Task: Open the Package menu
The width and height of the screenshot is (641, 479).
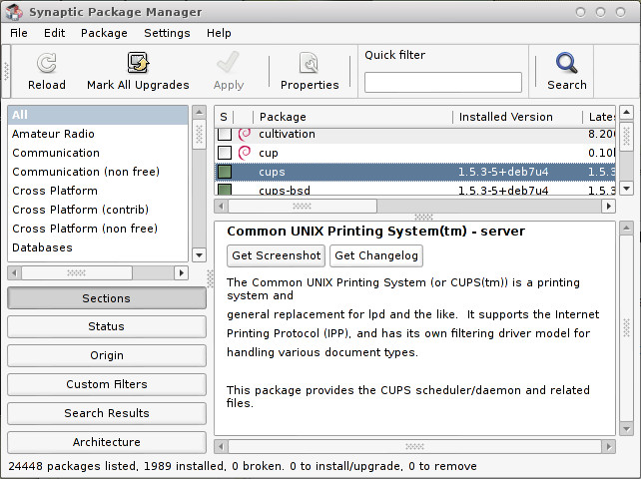Action: [104, 33]
